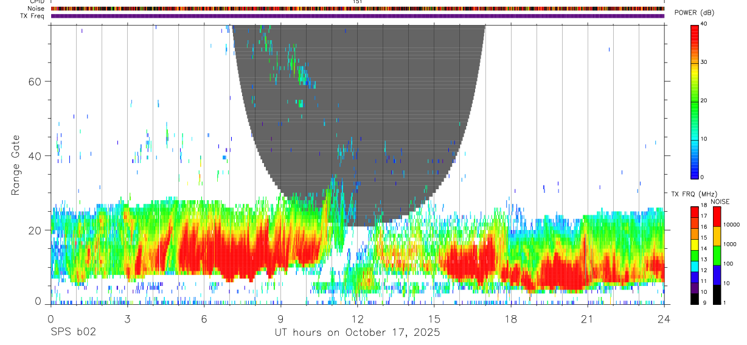This screenshot has height=345, width=747.
Task: Click the 60 tick on Range Gate axis
Action: point(34,82)
